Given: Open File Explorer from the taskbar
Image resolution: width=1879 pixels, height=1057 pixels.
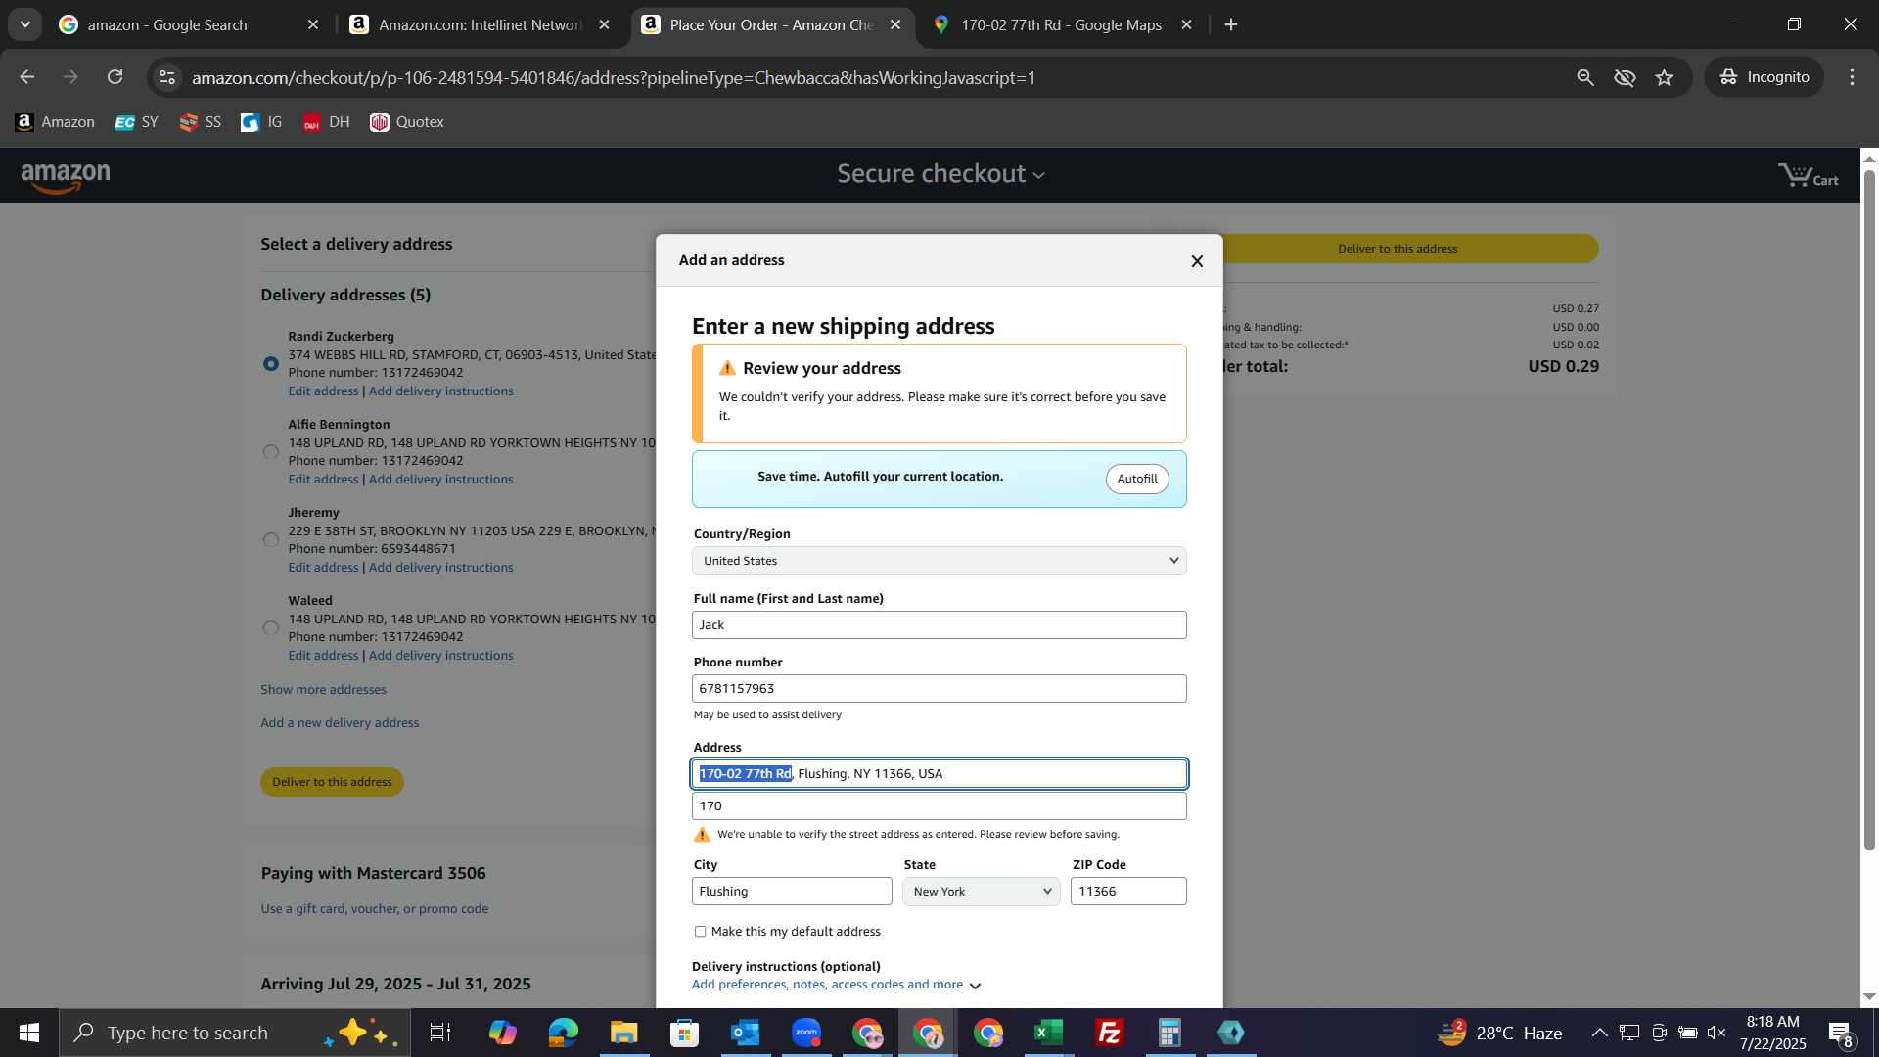Looking at the screenshot, I should click(624, 1033).
